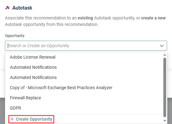Image resolution: width=172 pixels, height=124 pixels.
Task: Select Copy of - Microsoft Exchange Best Practices Analyzer
Action: (x=84, y=88)
